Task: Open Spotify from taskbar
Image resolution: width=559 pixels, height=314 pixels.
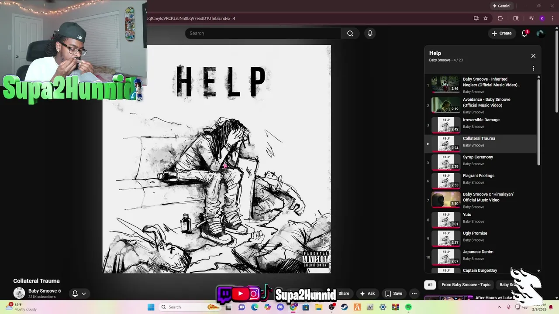Action: pos(408,307)
